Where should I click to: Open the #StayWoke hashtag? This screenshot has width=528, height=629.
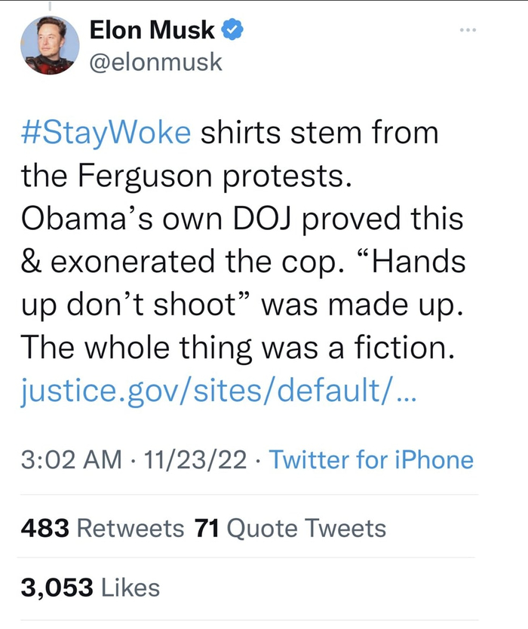tap(106, 133)
